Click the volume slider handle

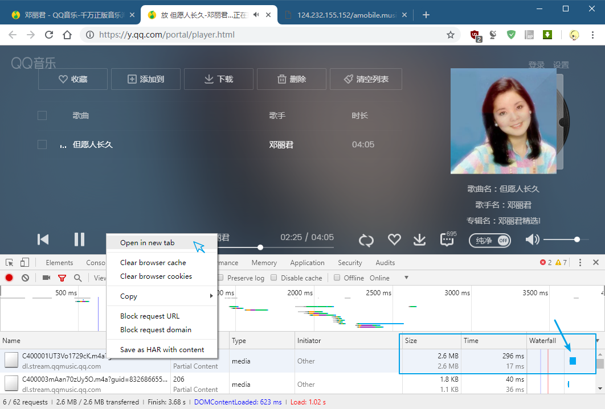tap(577, 239)
